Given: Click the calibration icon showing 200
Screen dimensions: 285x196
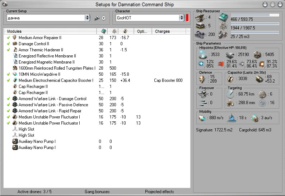Looking at the screenshot, I should coord(200,34).
